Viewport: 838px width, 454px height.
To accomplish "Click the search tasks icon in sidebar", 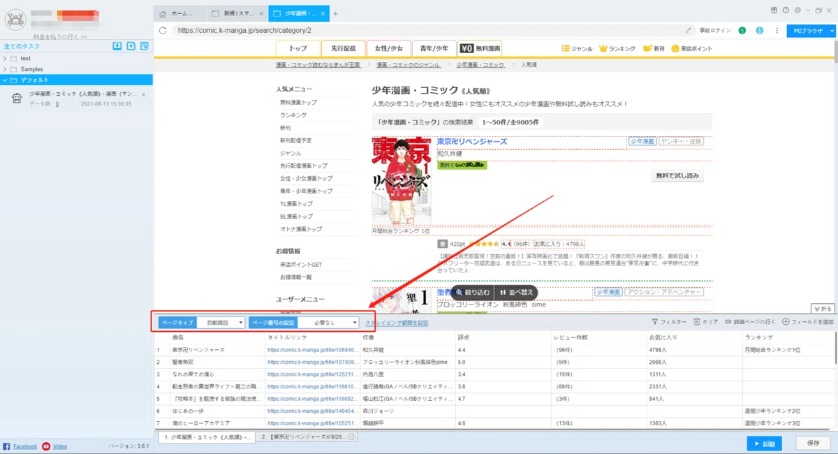I will point(144,46).
